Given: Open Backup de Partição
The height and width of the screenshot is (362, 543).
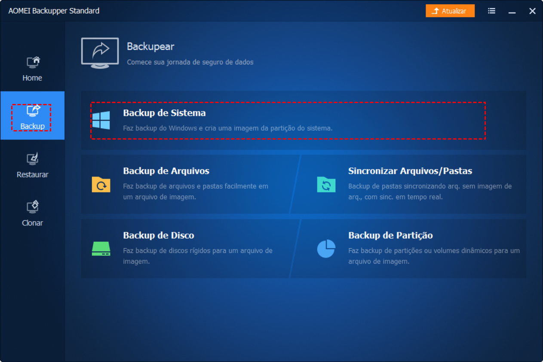Looking at the screenshot, I should click(390, 235).
